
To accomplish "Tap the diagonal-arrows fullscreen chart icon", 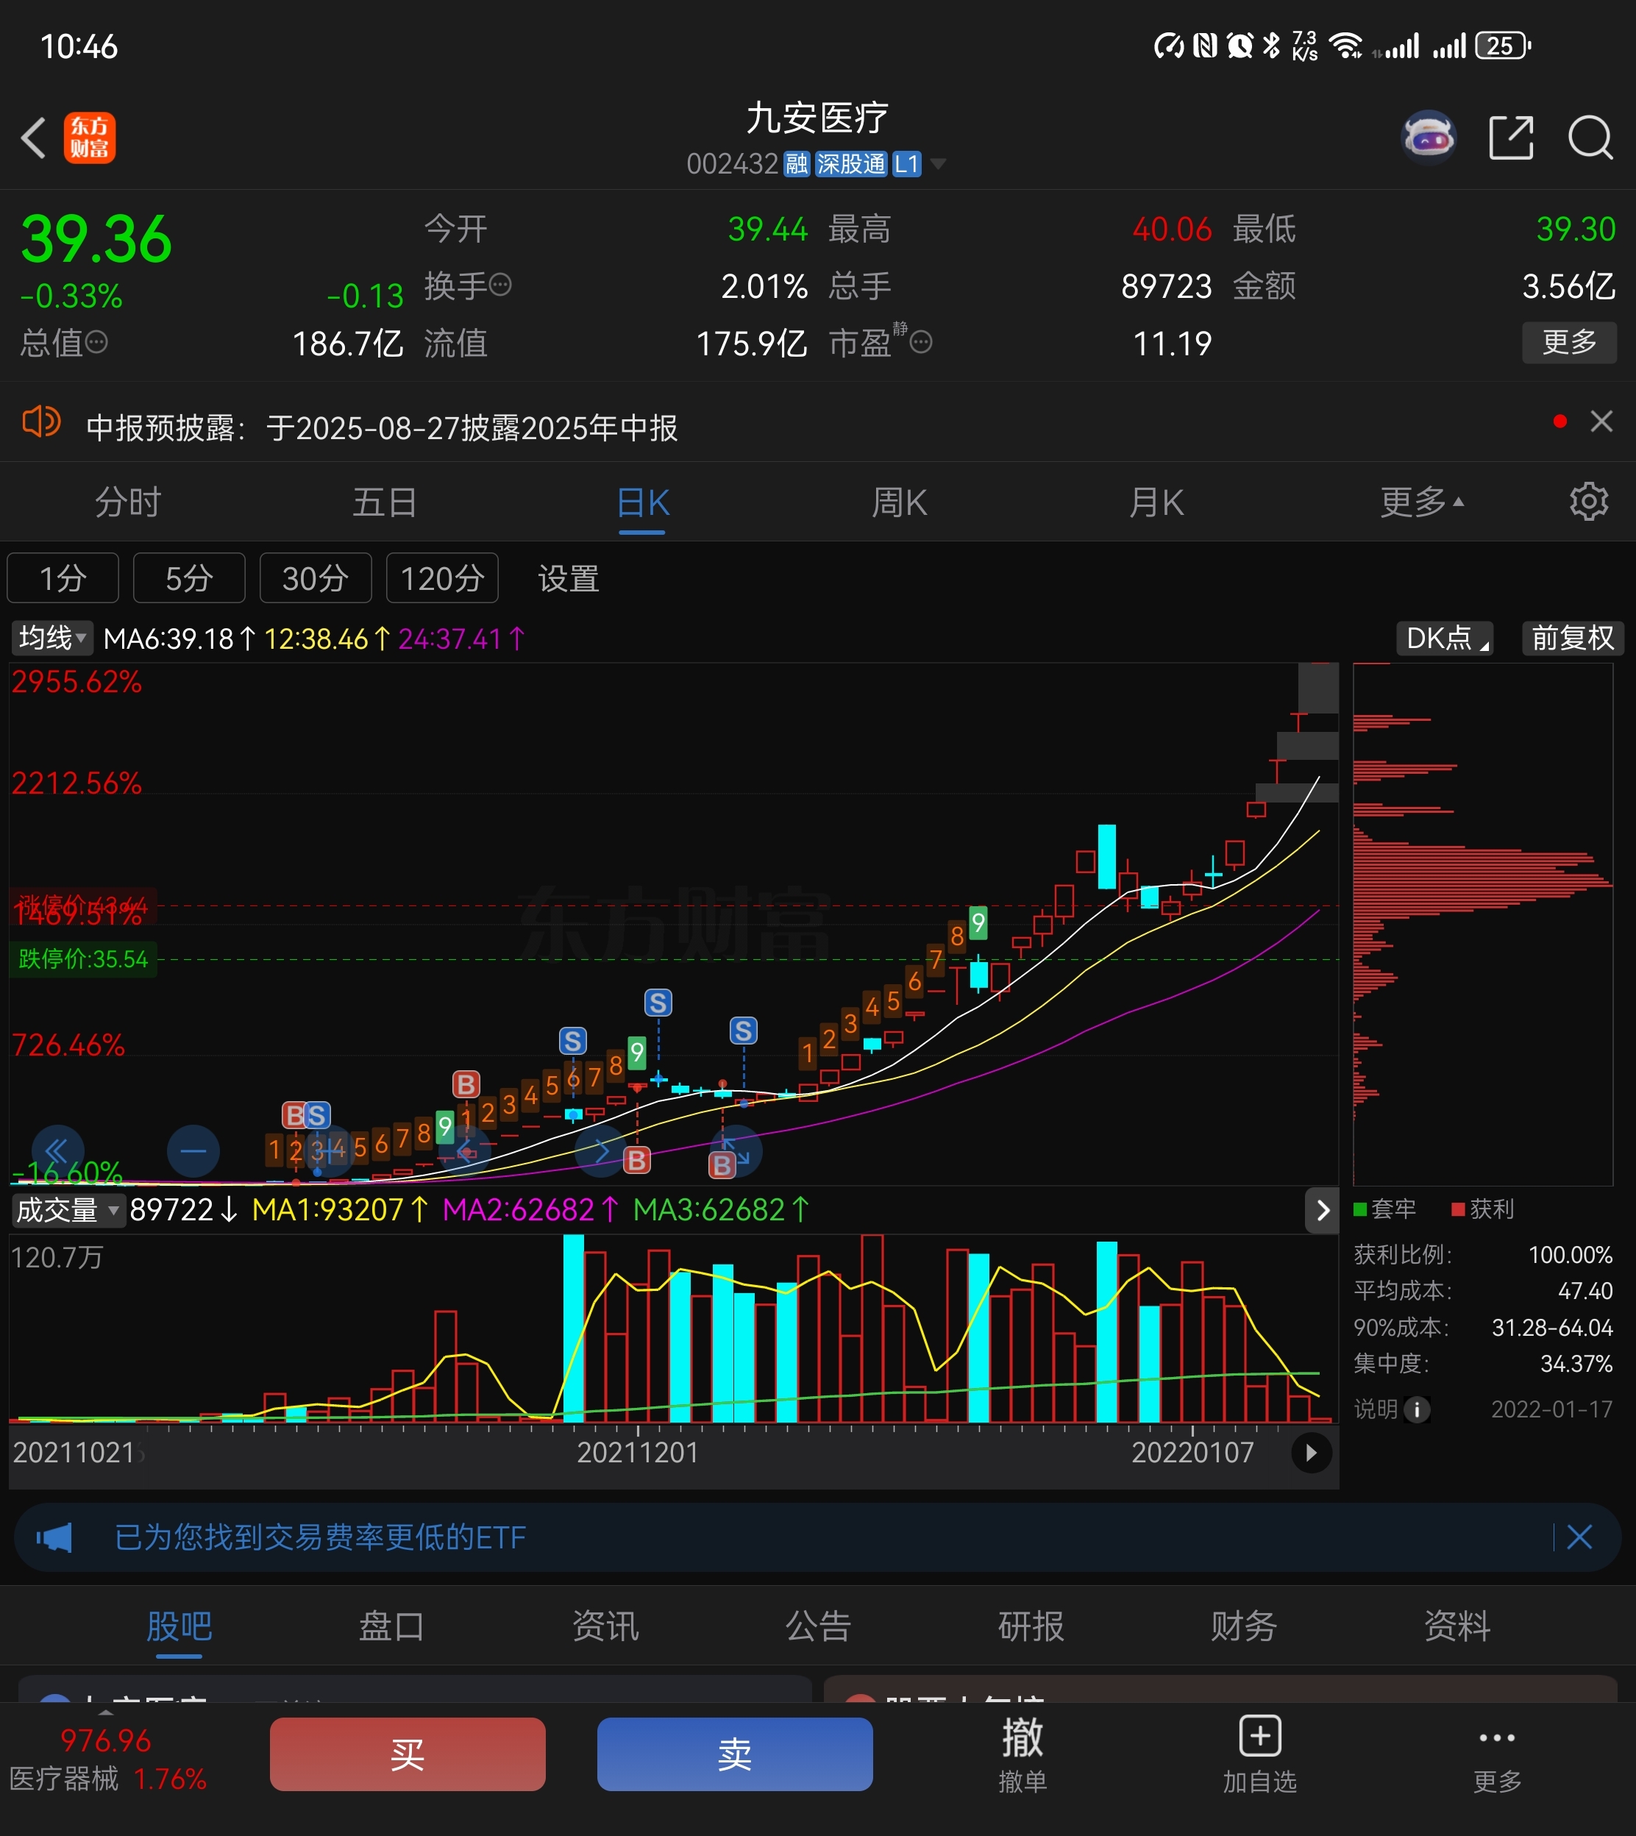I will click(736, 1151).
